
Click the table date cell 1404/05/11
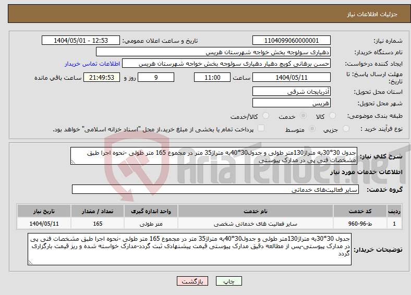pos(44,224)
